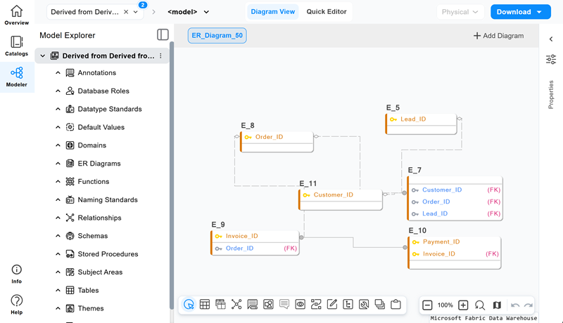This screenshot has height=323, width=563.
Task: Click the redo arrow
Action: (x=529, y=305)
